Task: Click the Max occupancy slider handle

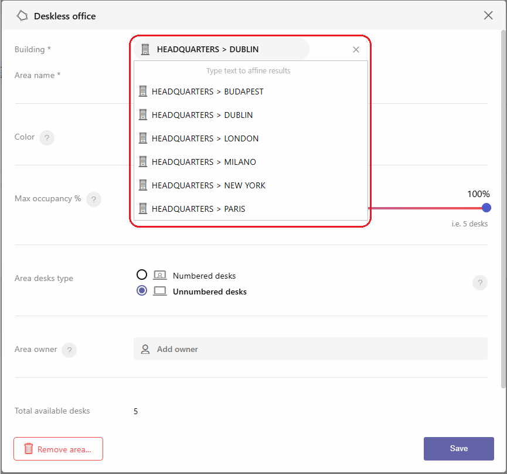Action: coord(486,208)
